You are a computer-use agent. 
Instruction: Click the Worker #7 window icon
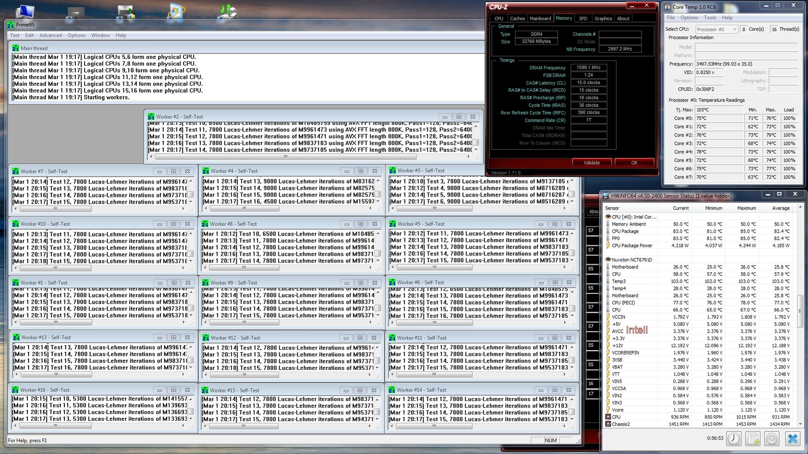click(x=16, y=171)
